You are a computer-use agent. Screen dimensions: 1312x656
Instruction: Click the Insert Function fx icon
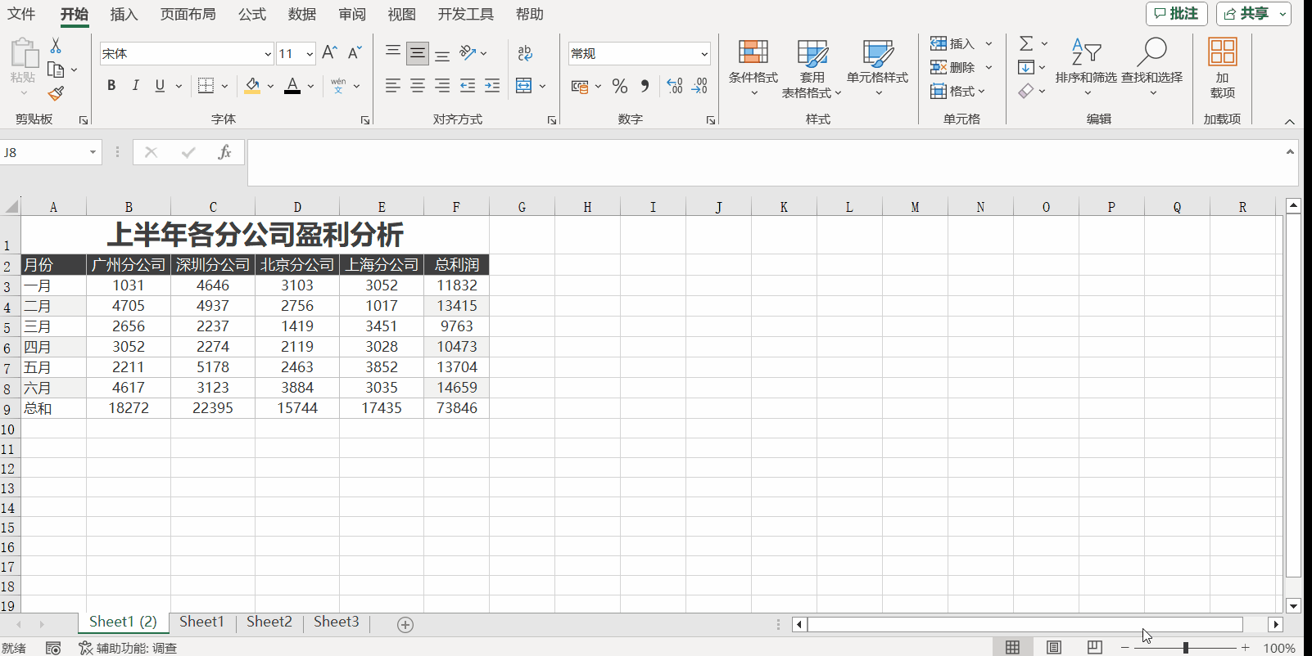pos(224,152)
